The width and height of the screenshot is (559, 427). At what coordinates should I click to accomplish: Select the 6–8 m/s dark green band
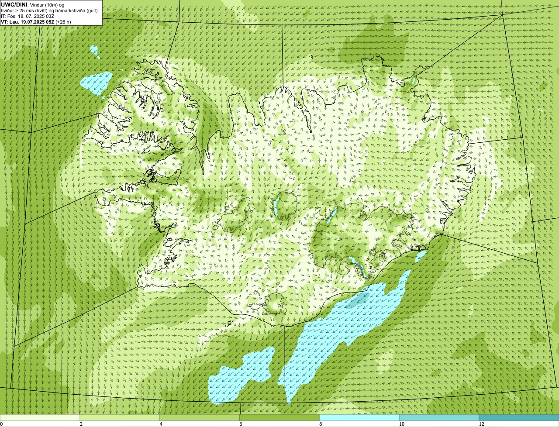coord(279,418)
